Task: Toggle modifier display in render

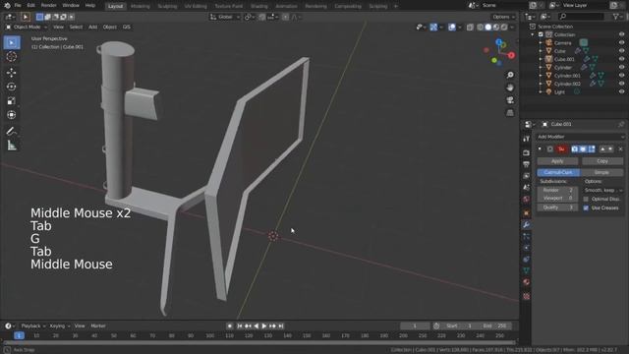Action: pyautogui.click(x=575, y=148)
